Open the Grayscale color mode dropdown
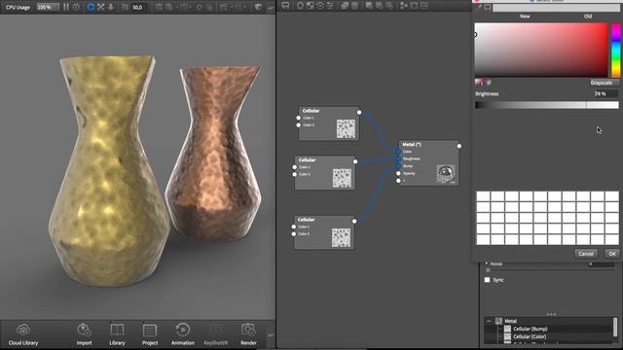Viewport: 623px width, 350px height. (x=604, y=83)
